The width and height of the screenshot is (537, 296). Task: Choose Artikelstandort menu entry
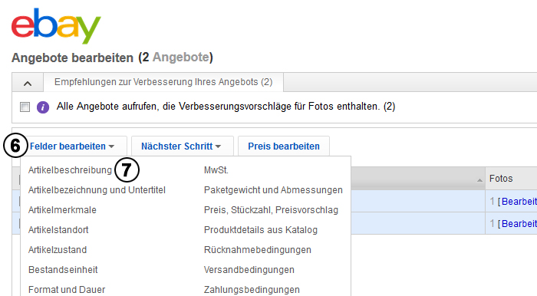click(x=58, y=229)
